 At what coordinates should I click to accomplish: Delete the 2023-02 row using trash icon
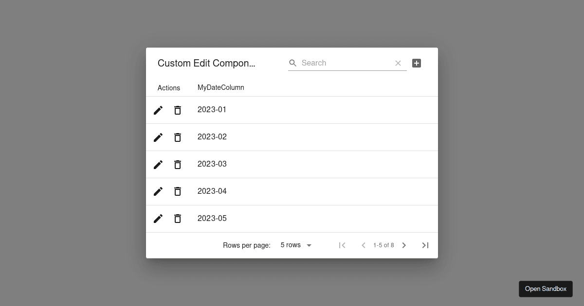[178, 137]
